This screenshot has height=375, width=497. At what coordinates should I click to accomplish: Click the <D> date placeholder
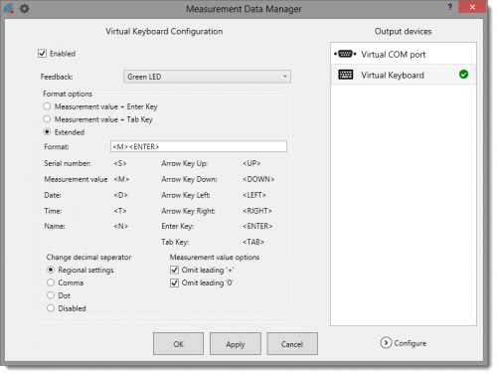point(120,195)
